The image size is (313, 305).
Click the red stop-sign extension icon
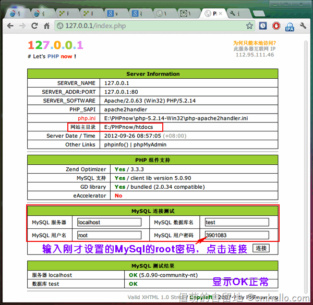point(275,26)
